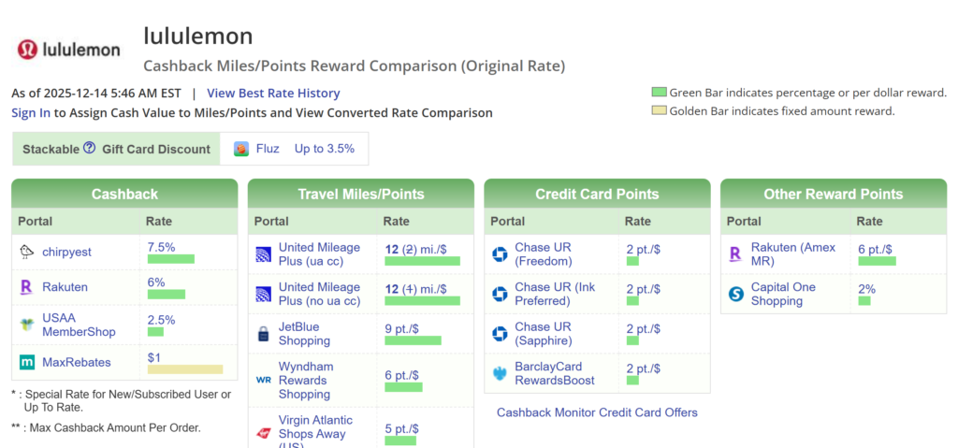Click the JetBlue Shopping bag icon
The width and height of the screenshot is (958, 448).
263,334
